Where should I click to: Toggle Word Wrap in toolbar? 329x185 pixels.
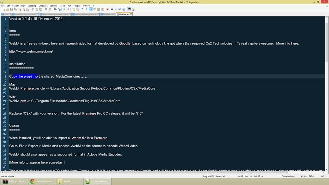point(83,9)
